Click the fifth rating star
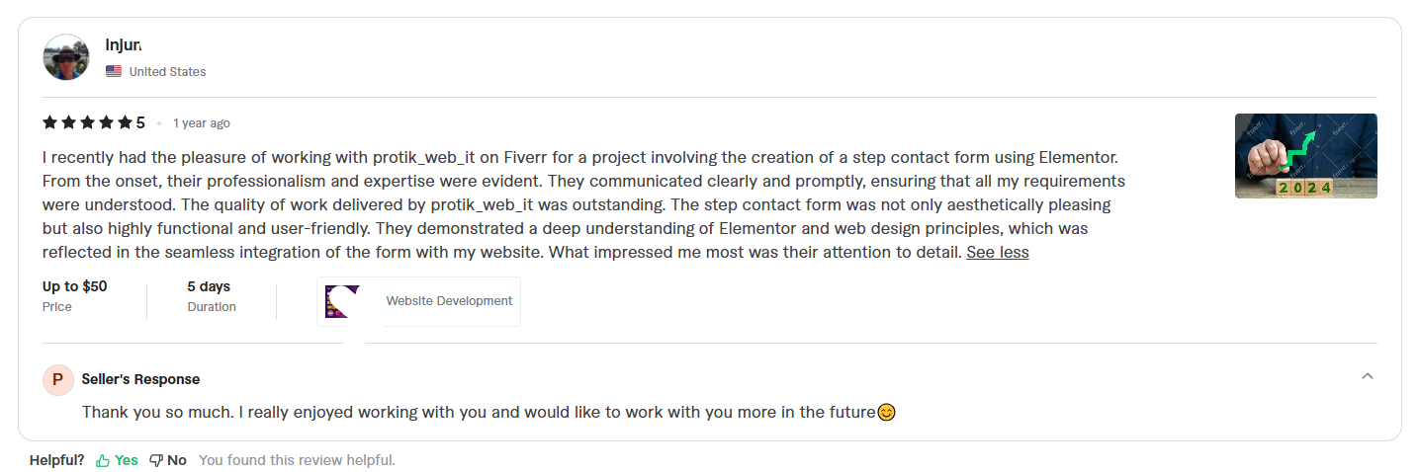This screenshot has height=472, width=1420. coord(125,123)
